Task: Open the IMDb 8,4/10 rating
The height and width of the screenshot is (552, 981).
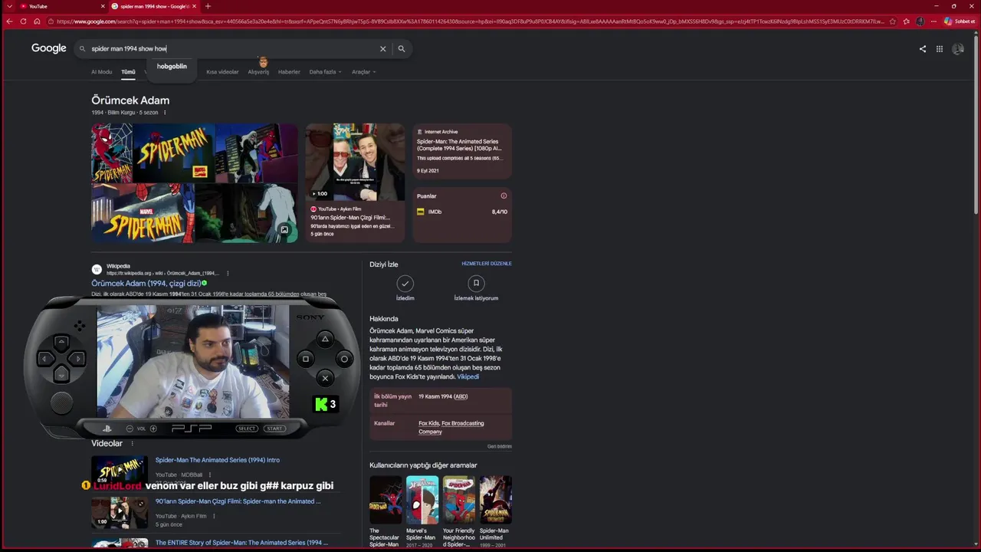Action: pos(462,212)
